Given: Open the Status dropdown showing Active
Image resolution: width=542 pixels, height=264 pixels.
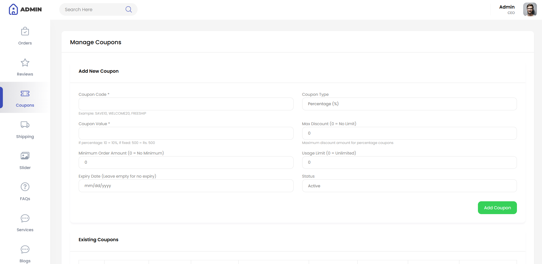Looking at the screenshot, I should click(409, 186).
